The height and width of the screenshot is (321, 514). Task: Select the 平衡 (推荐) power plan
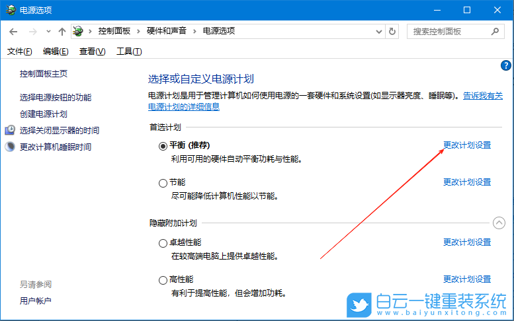point(163,146)
